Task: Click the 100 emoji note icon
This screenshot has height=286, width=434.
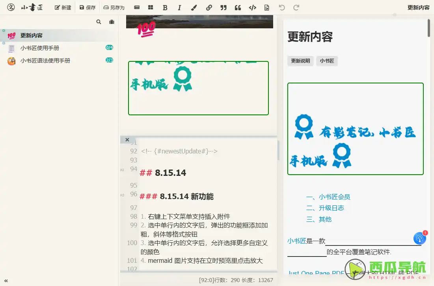Action: (x=11, y=36)
